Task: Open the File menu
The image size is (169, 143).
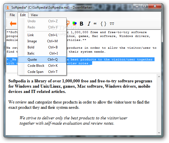Action: point(12,15)
